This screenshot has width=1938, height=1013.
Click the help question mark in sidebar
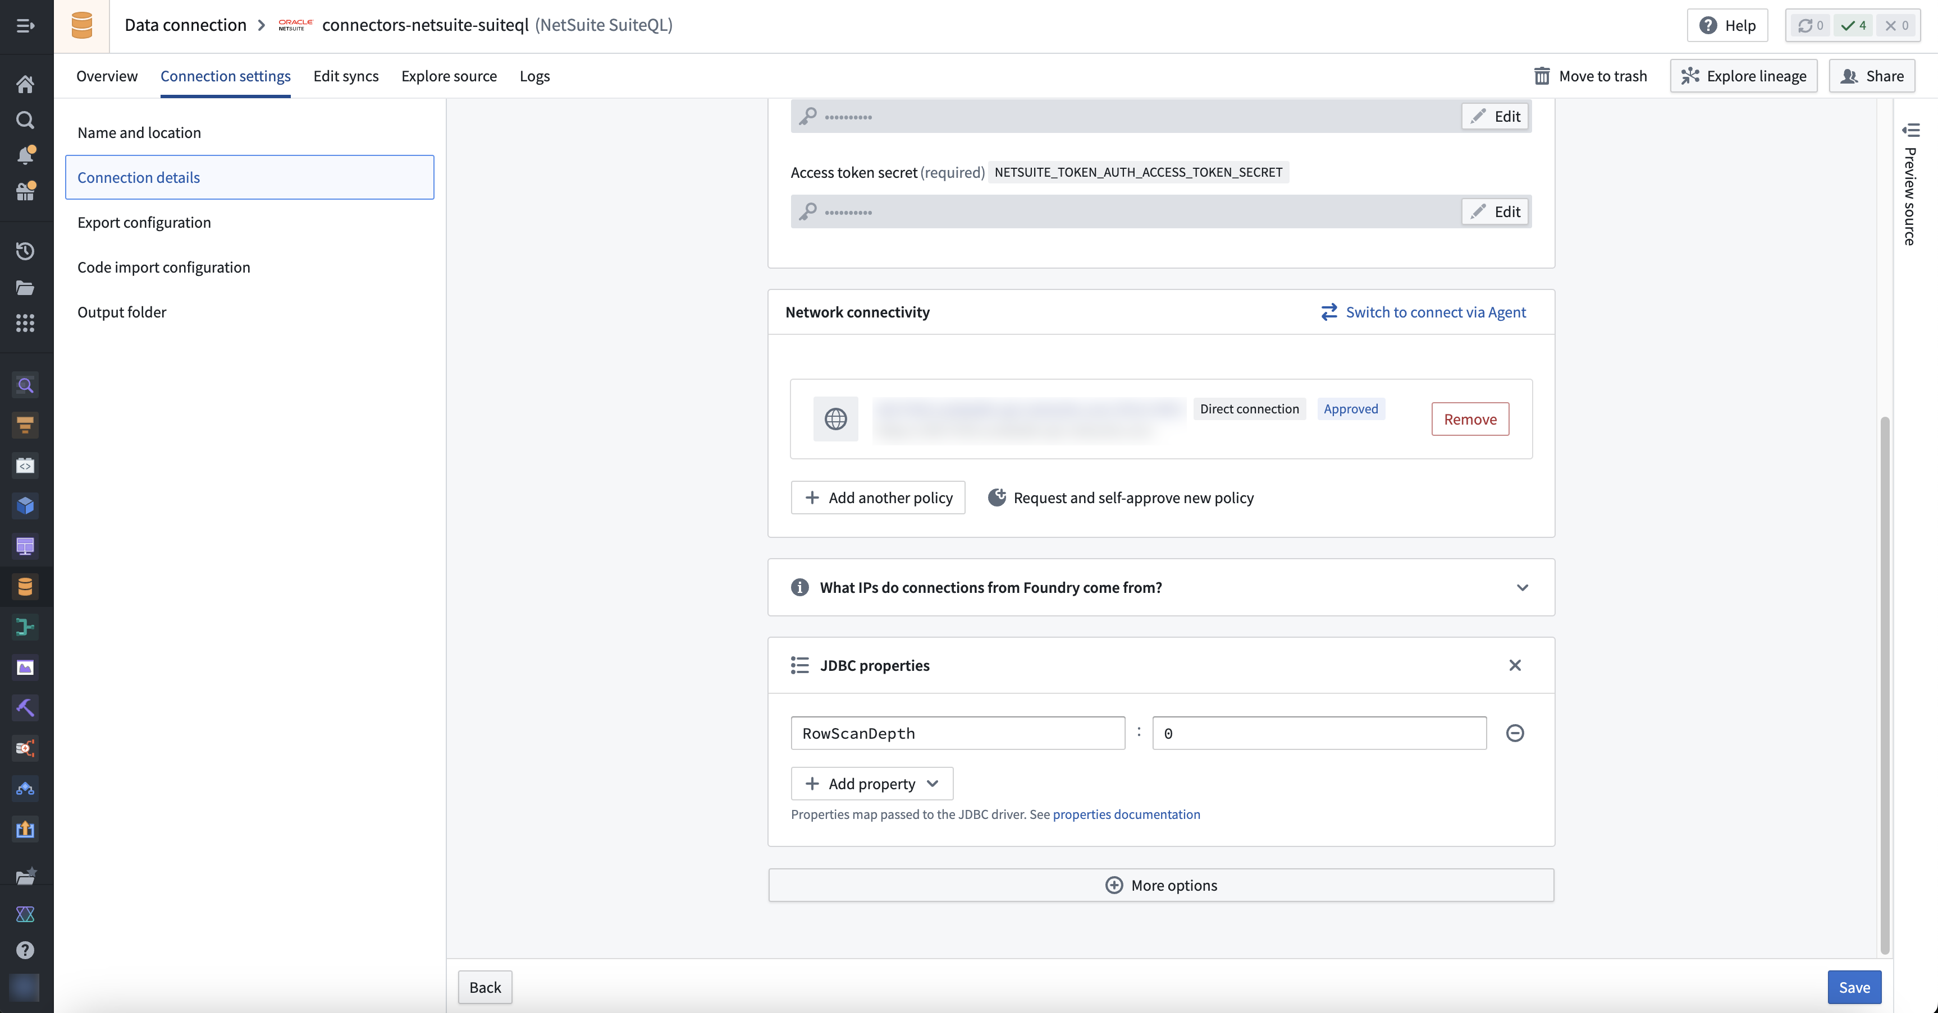pos(25,950)
